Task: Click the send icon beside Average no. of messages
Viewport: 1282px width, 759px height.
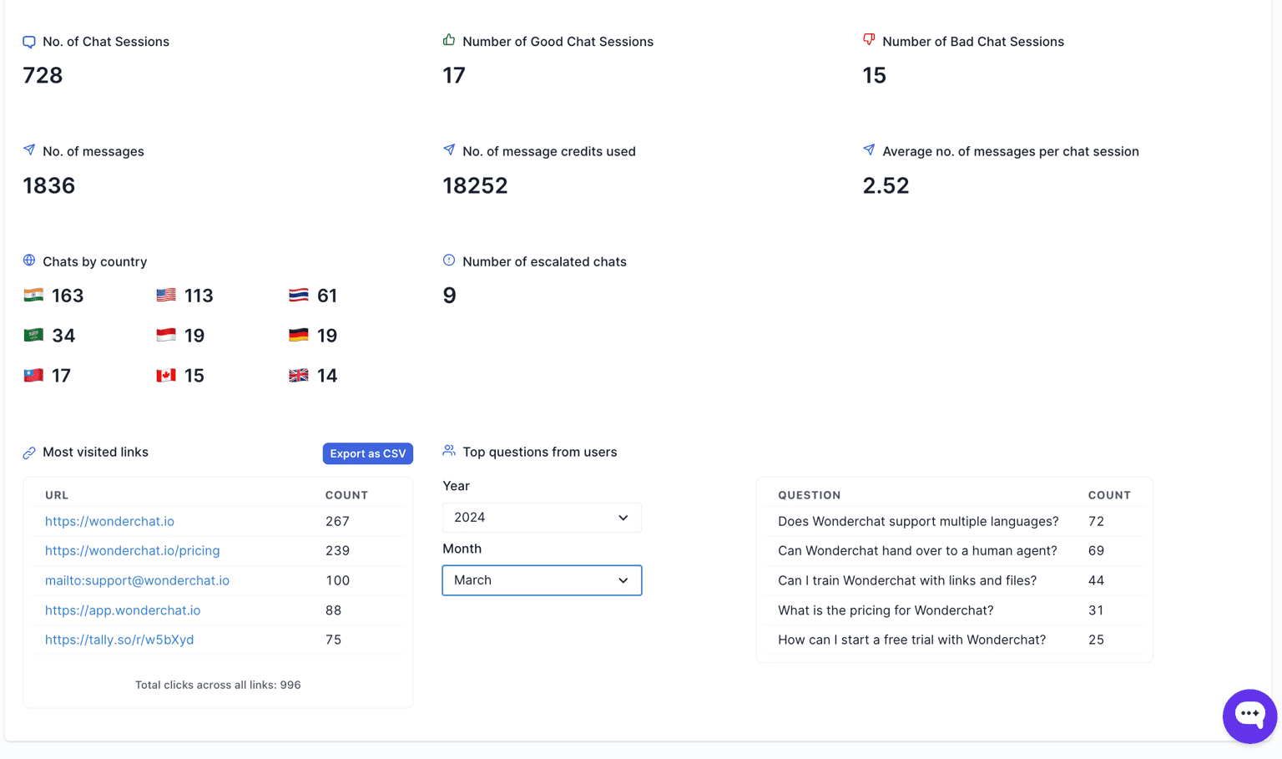Action: tap(869, 150)
